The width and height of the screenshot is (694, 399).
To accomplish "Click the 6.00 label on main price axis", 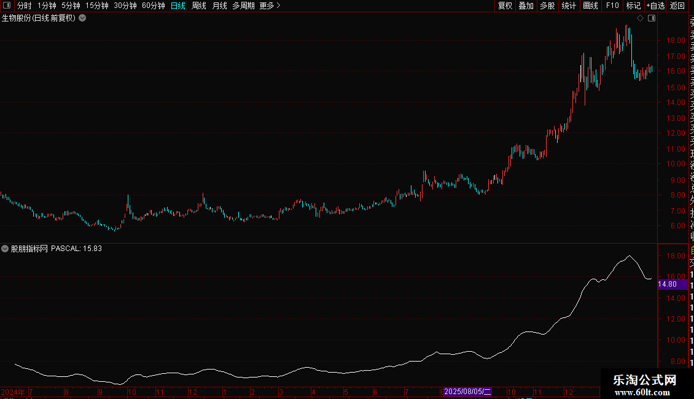I will [x=677, y=226].
